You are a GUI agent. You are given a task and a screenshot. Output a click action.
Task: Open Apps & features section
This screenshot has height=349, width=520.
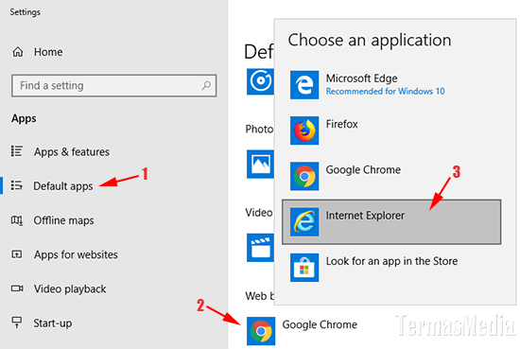point(72,152)
